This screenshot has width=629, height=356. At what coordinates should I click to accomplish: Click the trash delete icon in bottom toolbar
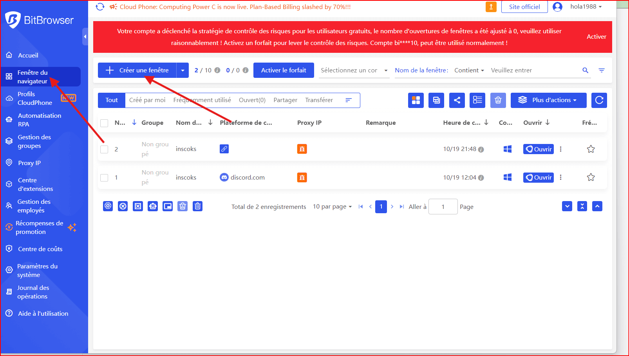click(198, 206)
